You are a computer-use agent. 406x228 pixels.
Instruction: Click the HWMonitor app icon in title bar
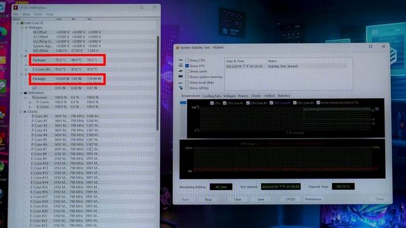15,8
